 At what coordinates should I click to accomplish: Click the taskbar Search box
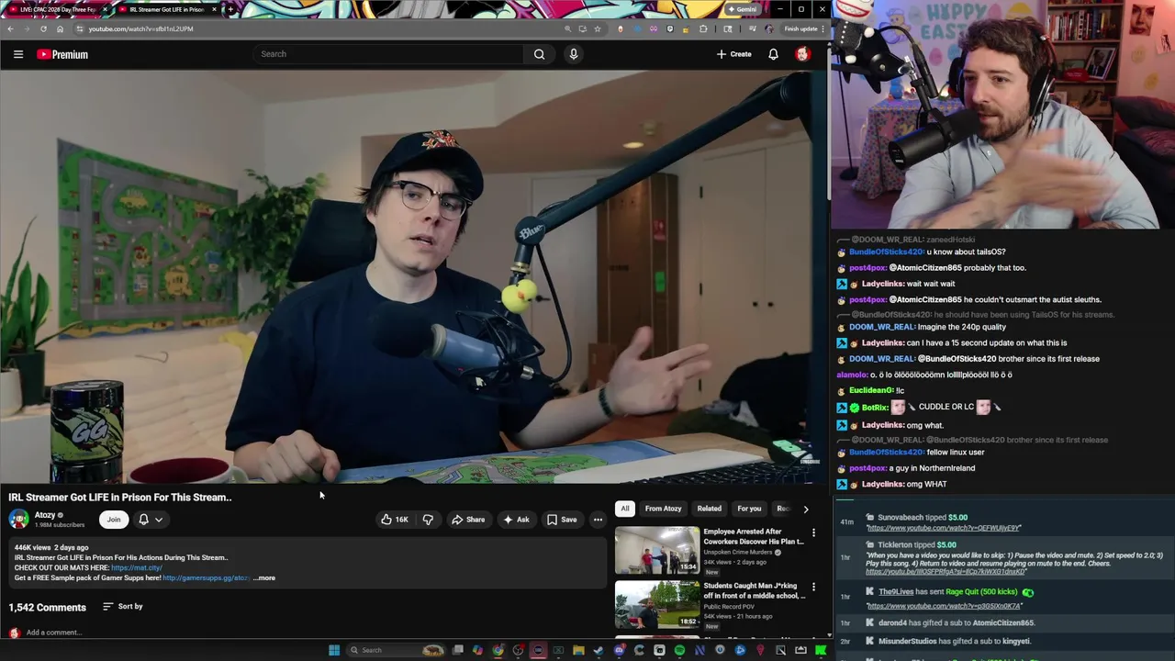pyautogui.click(x=395, y=650)
